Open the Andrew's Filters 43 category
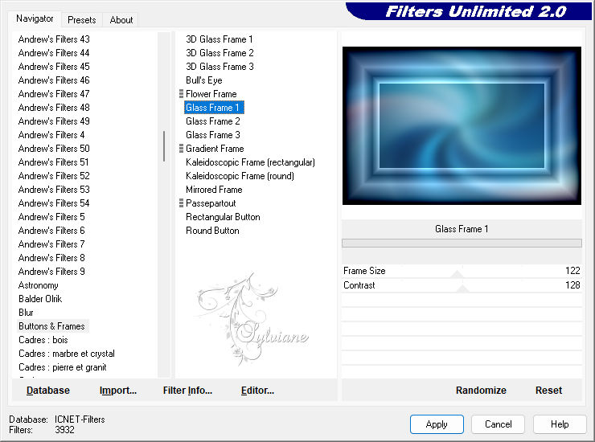Viewport: 595px width, 442px height. 54,39
